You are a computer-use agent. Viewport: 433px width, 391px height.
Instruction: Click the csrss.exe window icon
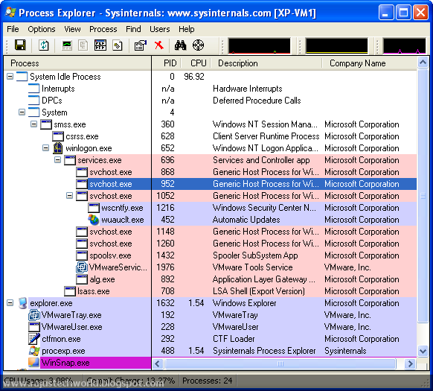pyautogui.click(x=58, y=136)
